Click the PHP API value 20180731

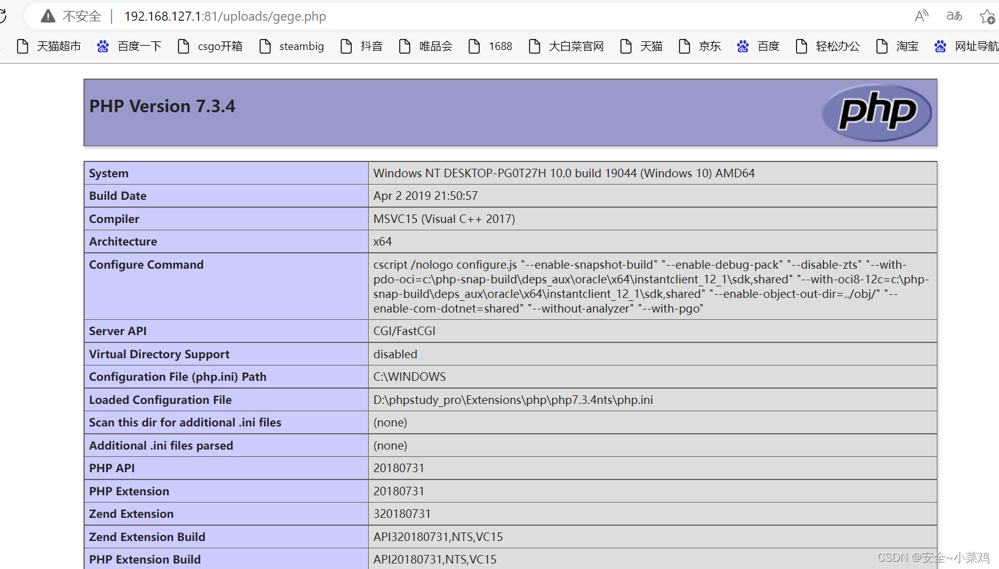tap(399, 468)
